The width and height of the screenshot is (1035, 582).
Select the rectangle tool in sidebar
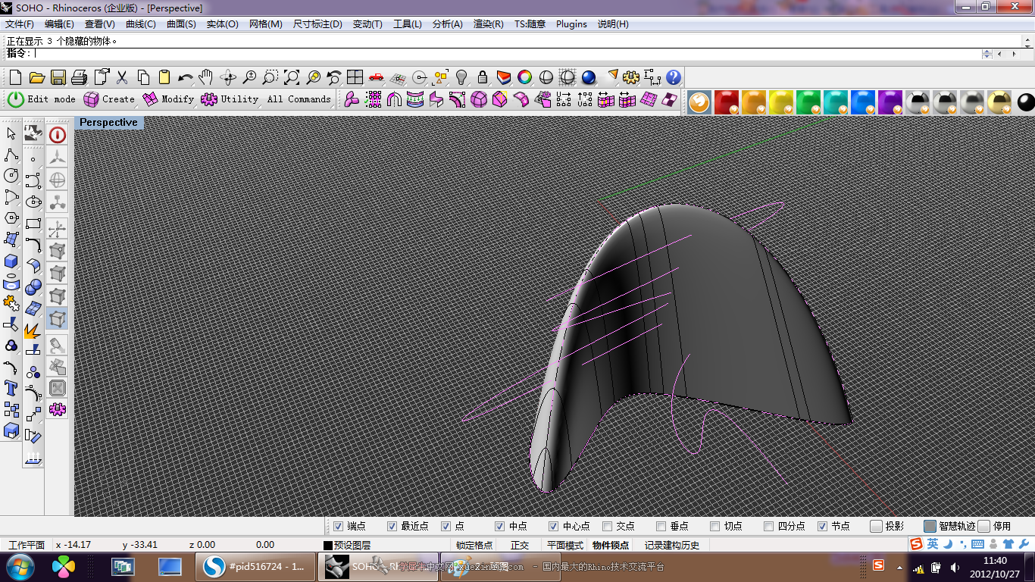click(33, 224)
